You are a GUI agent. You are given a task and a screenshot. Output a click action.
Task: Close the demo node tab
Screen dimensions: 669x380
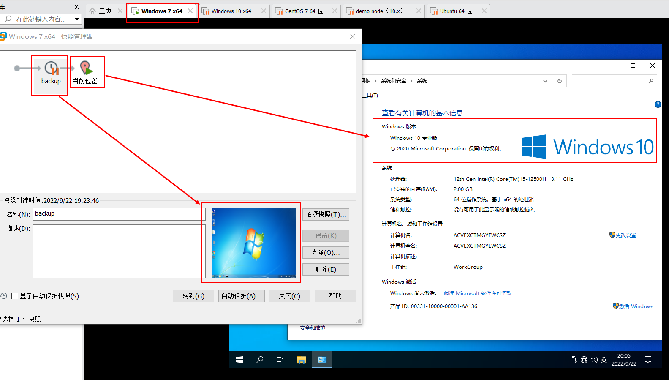click(419, 11)
